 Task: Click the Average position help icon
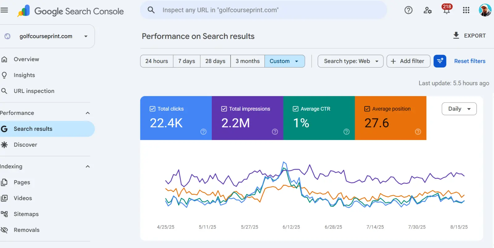tap(418, 132)
